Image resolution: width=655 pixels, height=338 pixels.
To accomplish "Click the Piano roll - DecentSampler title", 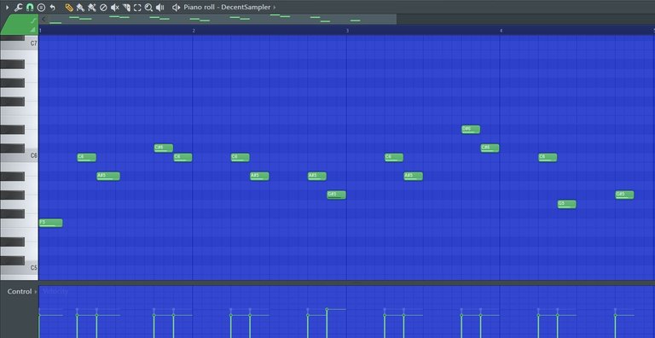I will pyautogui.click(x=227, y=7).
